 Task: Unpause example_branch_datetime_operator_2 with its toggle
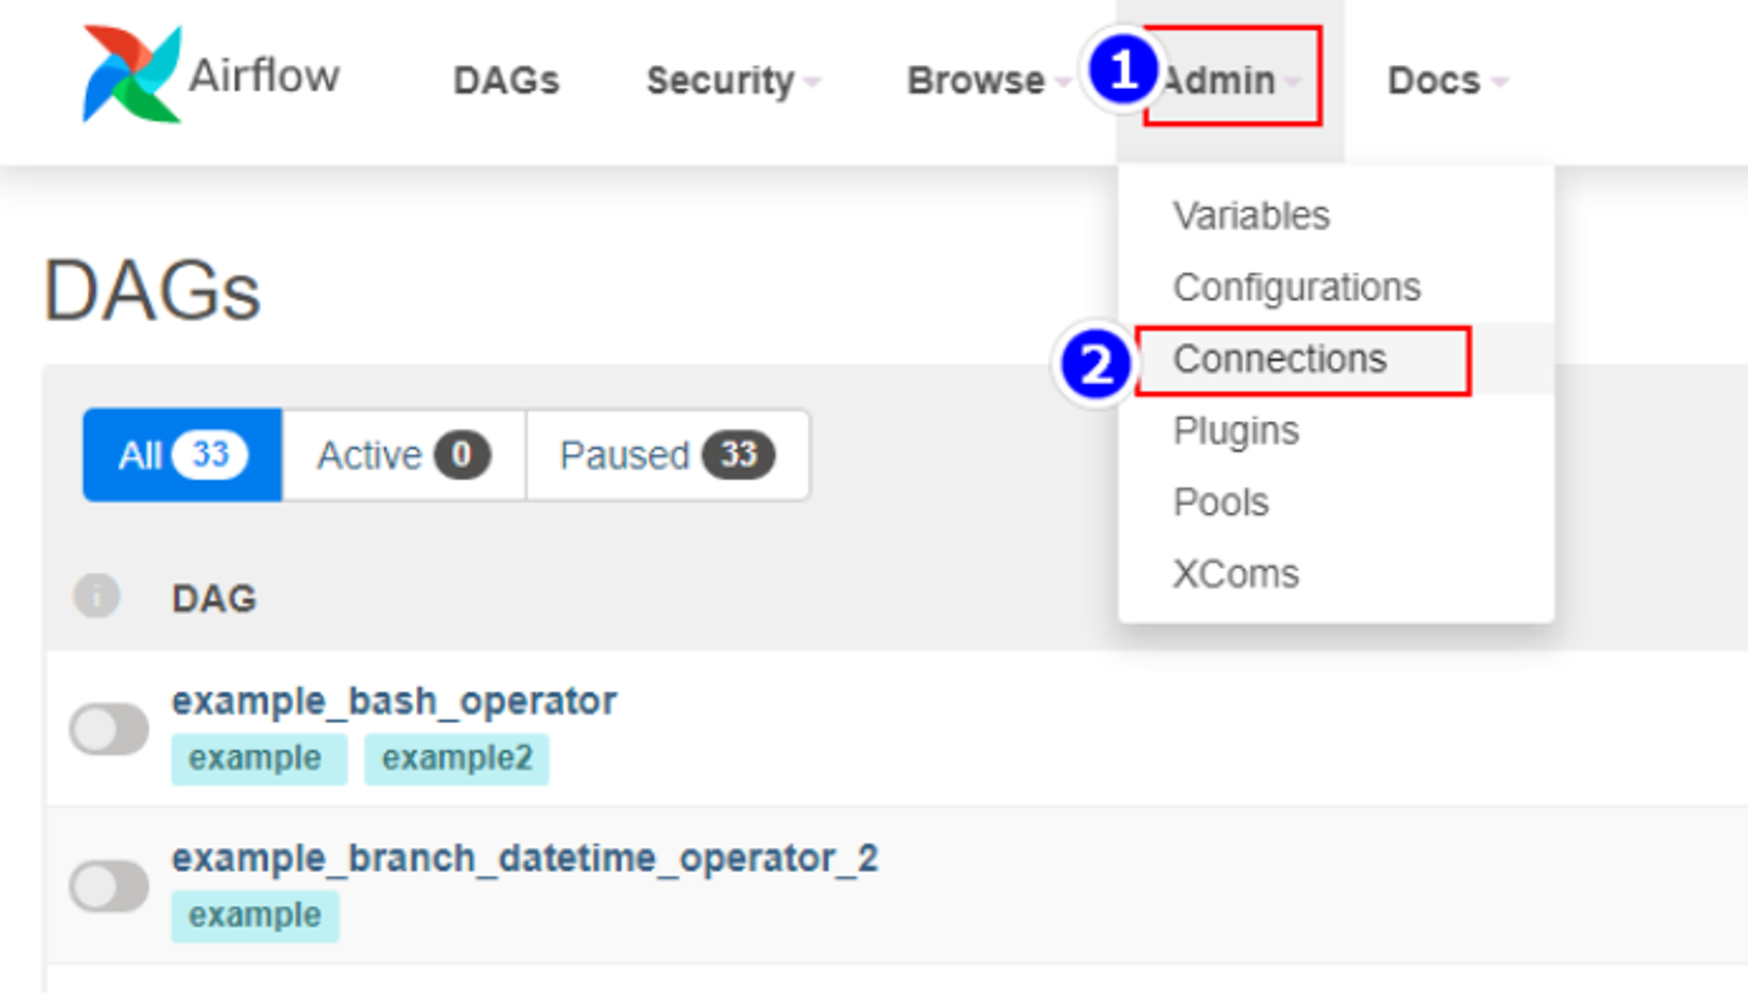click(109, 886)
